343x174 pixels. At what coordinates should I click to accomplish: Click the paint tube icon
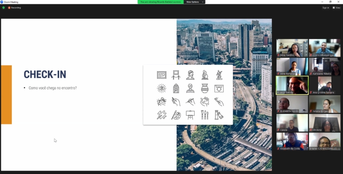219,115
